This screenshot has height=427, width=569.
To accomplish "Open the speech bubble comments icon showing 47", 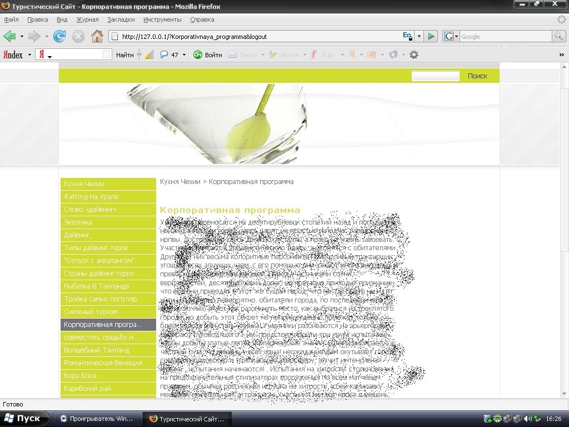I will coord(164,55).
